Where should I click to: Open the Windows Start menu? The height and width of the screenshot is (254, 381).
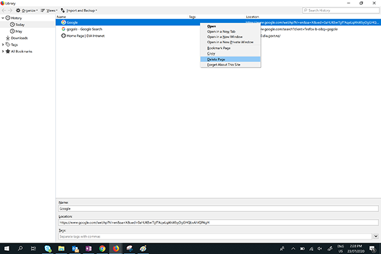pos(6,248)
